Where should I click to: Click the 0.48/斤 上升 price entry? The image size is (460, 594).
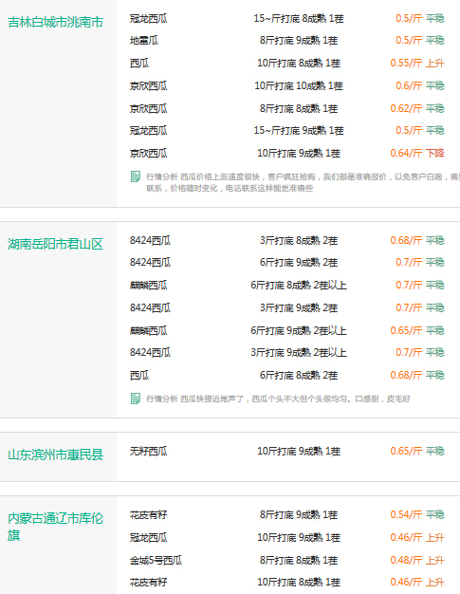(x=417, y=560)
